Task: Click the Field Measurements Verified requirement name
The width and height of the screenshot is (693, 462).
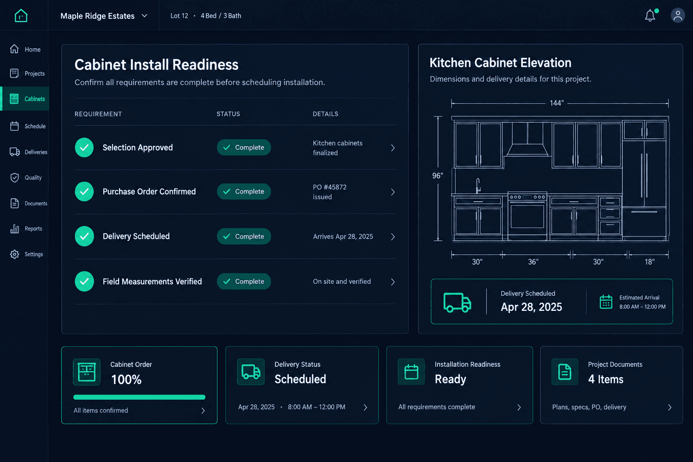Action: point(152,282)
